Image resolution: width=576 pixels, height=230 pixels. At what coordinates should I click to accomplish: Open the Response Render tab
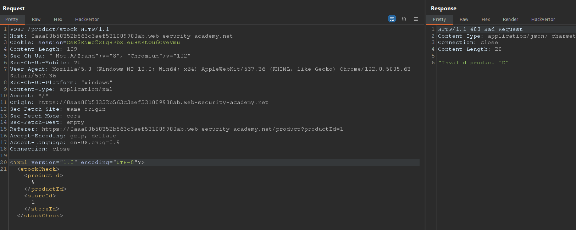pos(510,20)
